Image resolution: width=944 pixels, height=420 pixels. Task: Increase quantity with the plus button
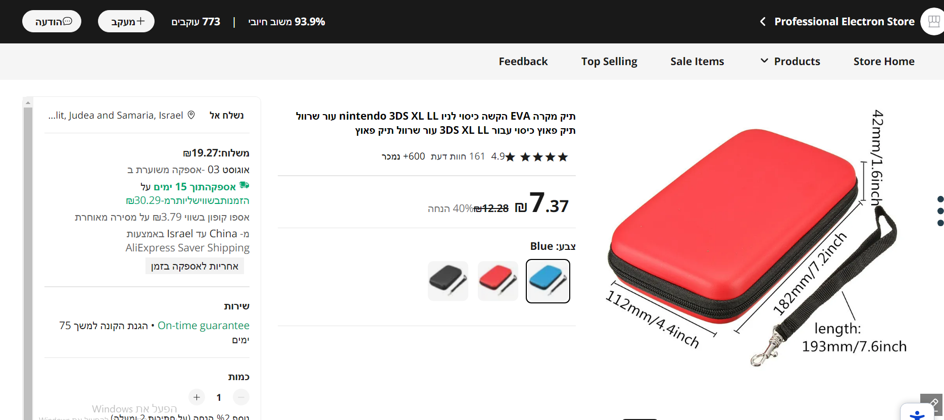[x=196, y=397]
